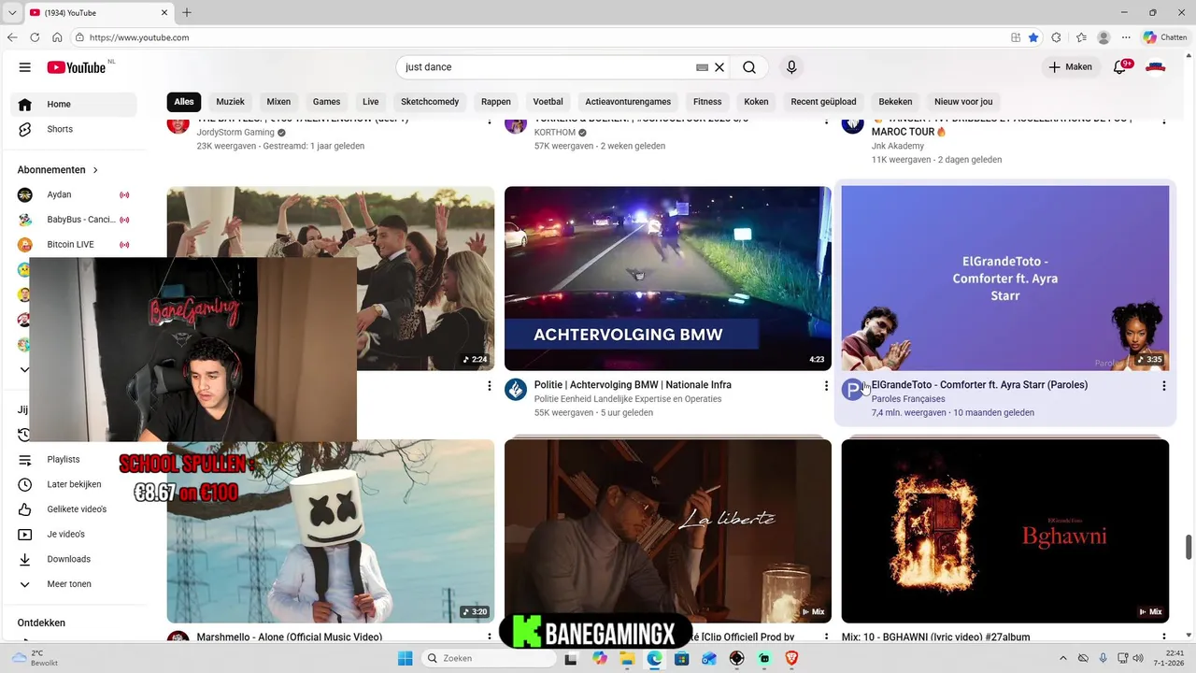Open Politie Achtervolging BMW title link

pyautogui.click(x=633, y=385)
